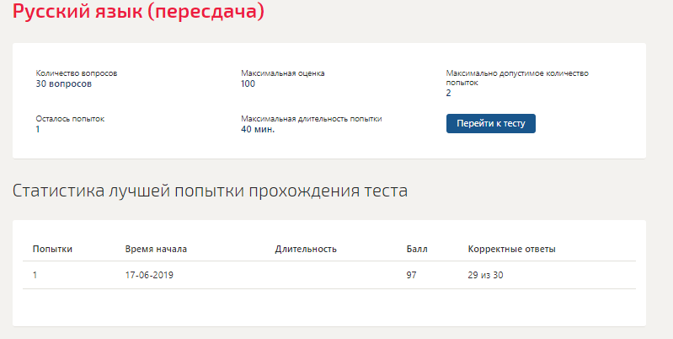Image resolution: width=673 pixels, height=339 pixels.
Task: Click the Попытки column header
Action: 52,250
